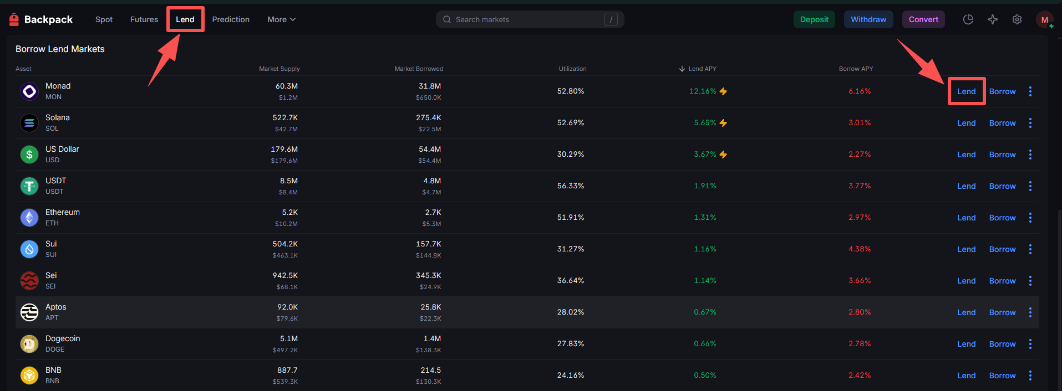Click the Backpack logo icon

[x=14, y=19]
